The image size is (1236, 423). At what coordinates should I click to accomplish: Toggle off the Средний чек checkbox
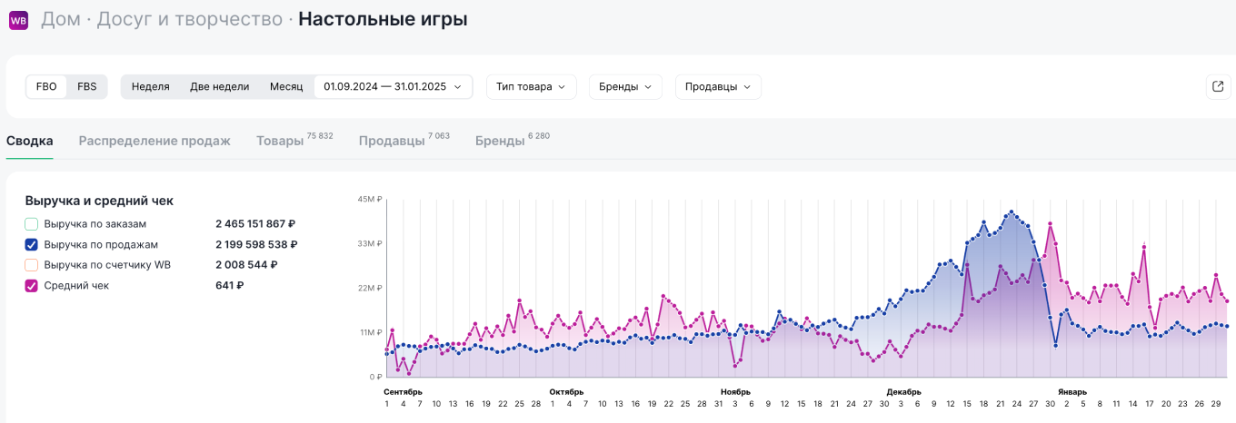(32, 286)
